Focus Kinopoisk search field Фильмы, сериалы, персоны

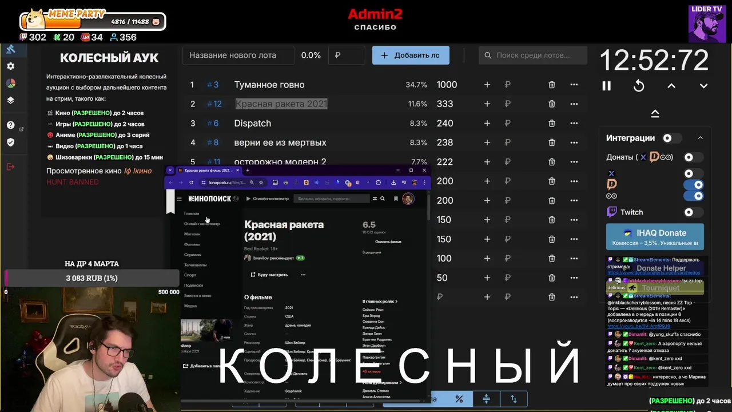(332, 199)
